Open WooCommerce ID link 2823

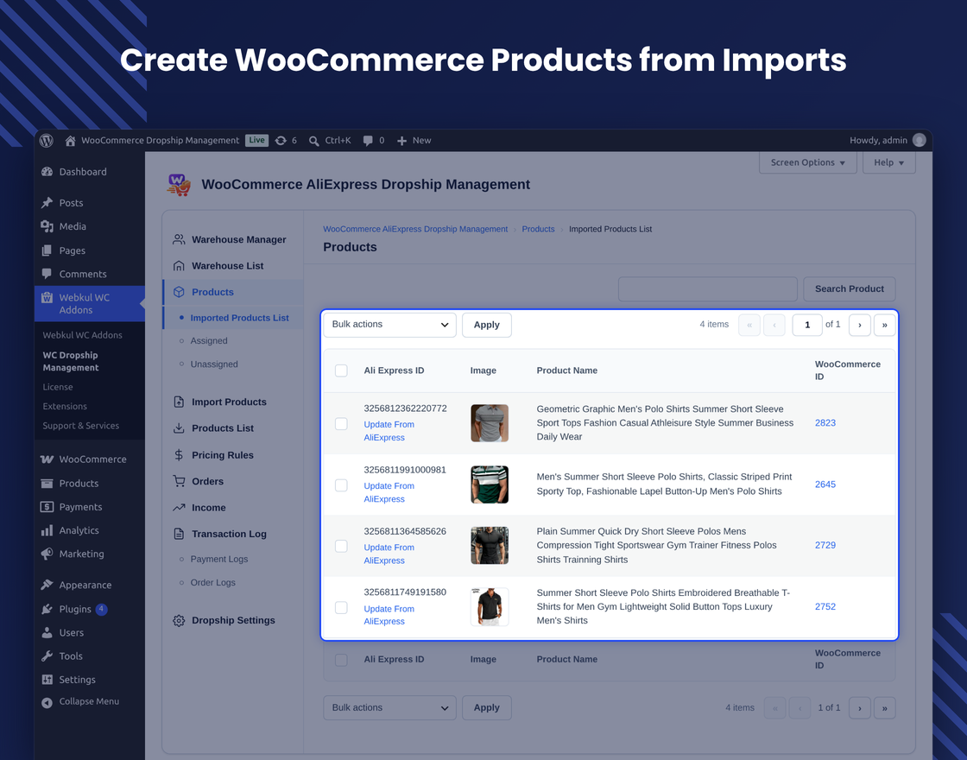click(825, 422)
